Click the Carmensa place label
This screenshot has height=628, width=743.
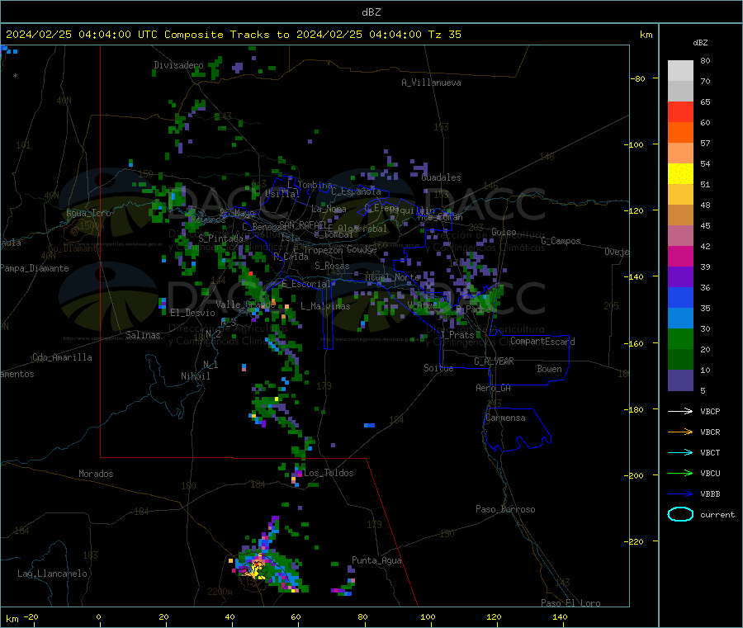coord(505,418)
